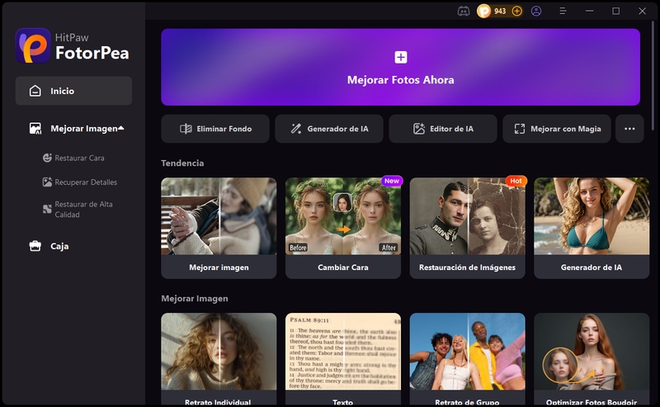Open the Generador de IA button
660x407 pixels.
(328, 129)
